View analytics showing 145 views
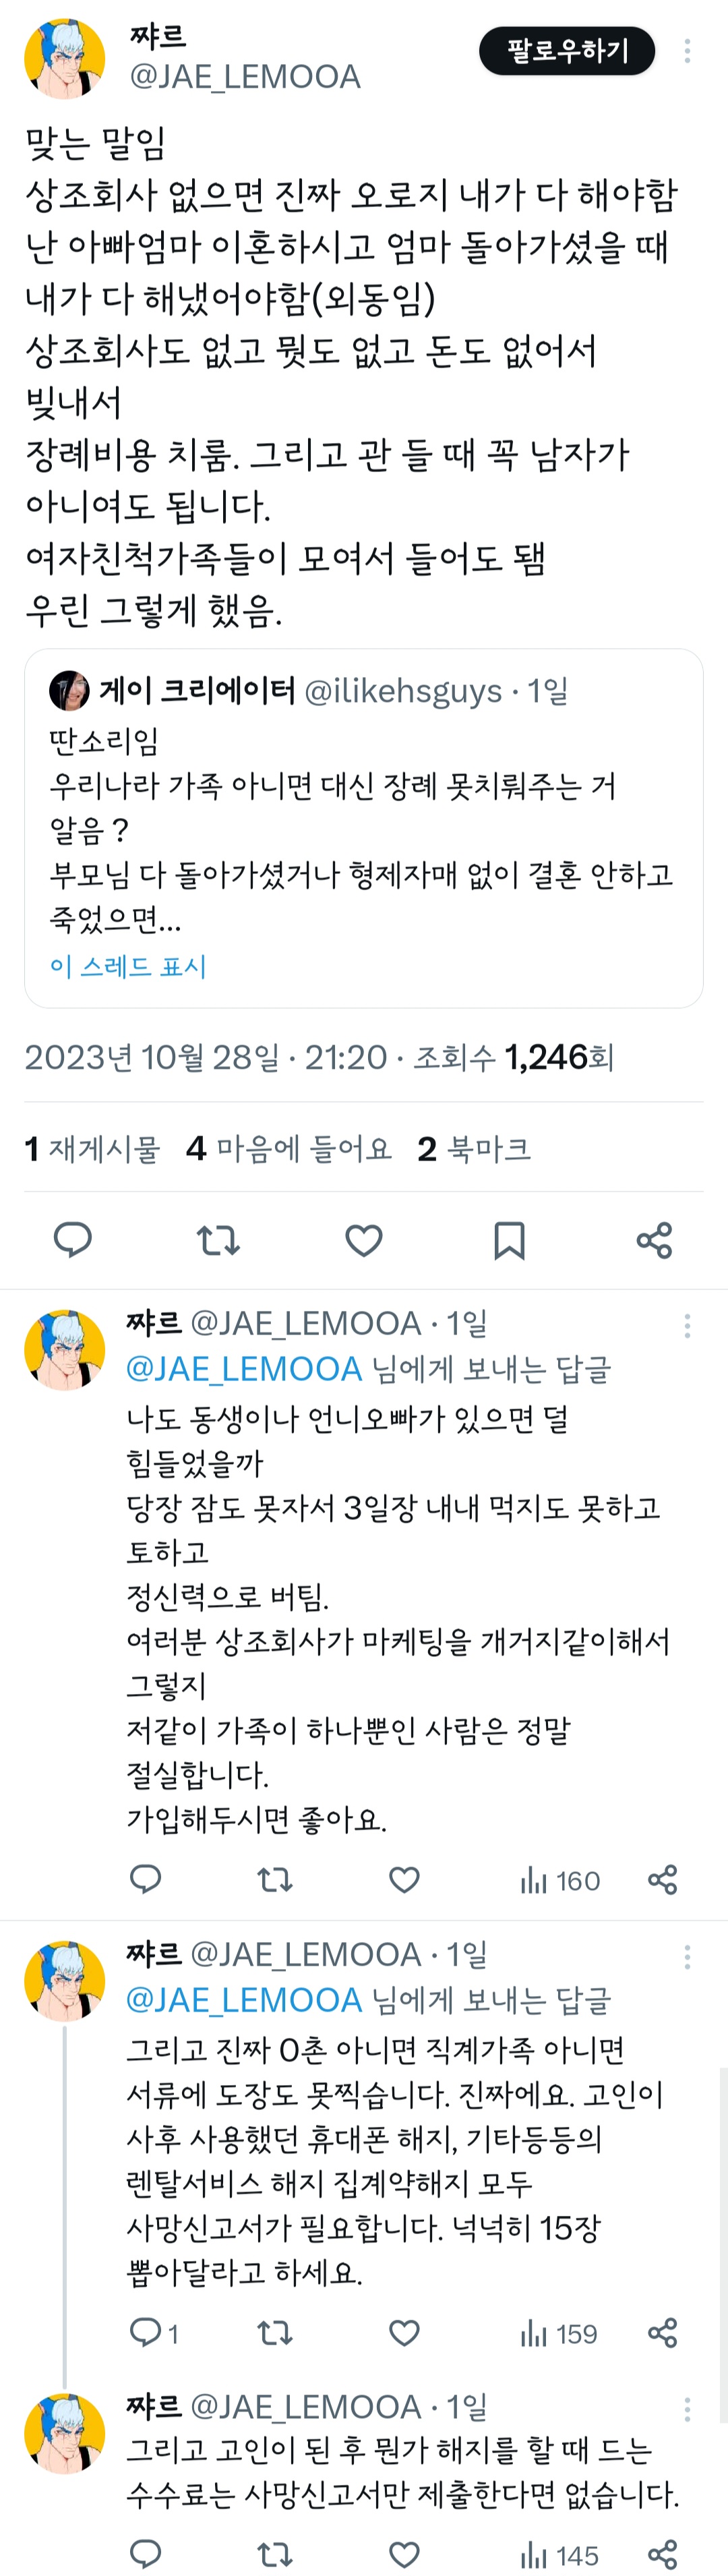Viewport: 728px width, 2576px height. pyautogui.click(x=560, y=2555)
